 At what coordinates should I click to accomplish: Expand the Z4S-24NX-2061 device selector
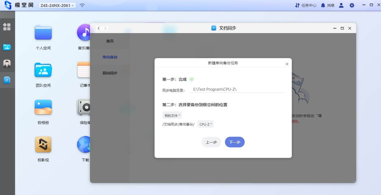point(57,5)
